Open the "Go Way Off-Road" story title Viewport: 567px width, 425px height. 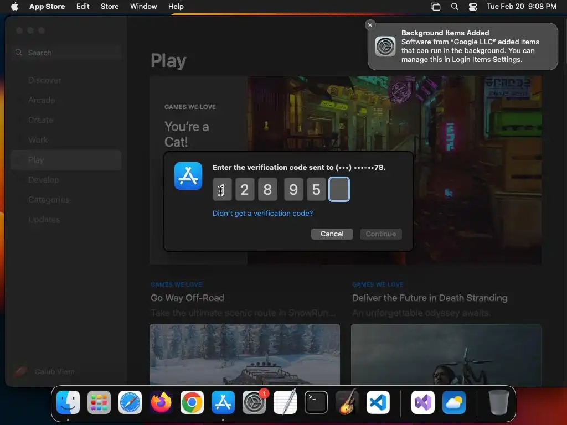click(187, 298)
